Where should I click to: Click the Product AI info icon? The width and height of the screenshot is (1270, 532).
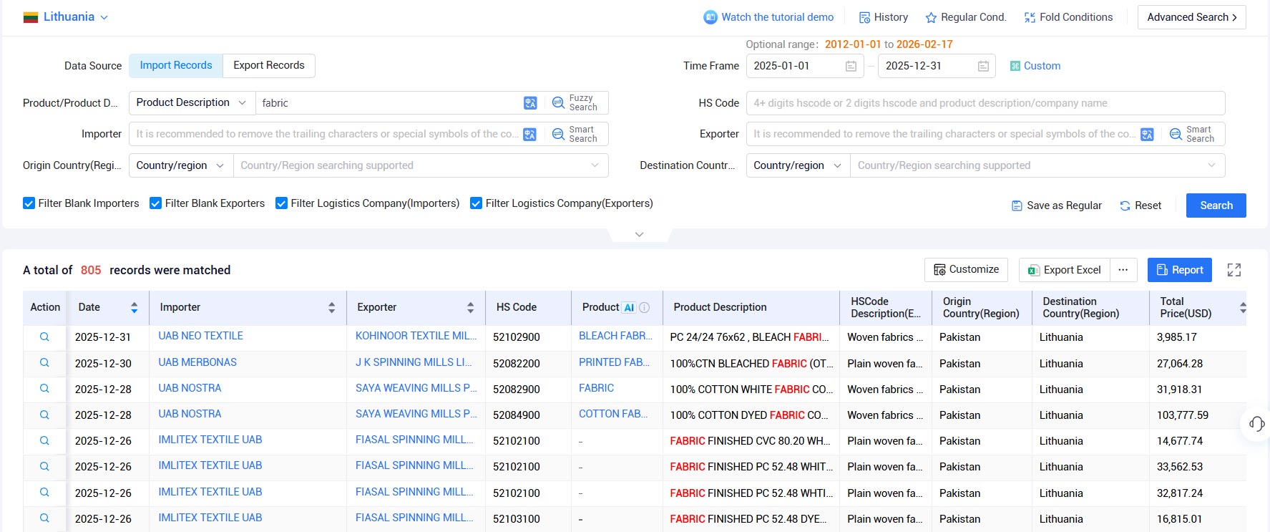click(644, 307)
